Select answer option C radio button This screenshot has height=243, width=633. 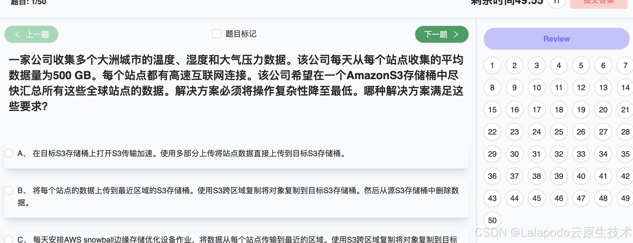9,239
